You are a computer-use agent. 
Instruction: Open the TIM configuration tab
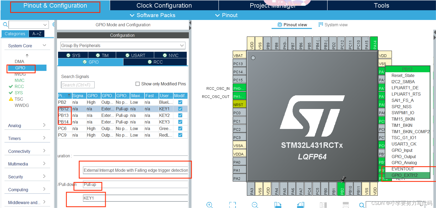[102, 55]
